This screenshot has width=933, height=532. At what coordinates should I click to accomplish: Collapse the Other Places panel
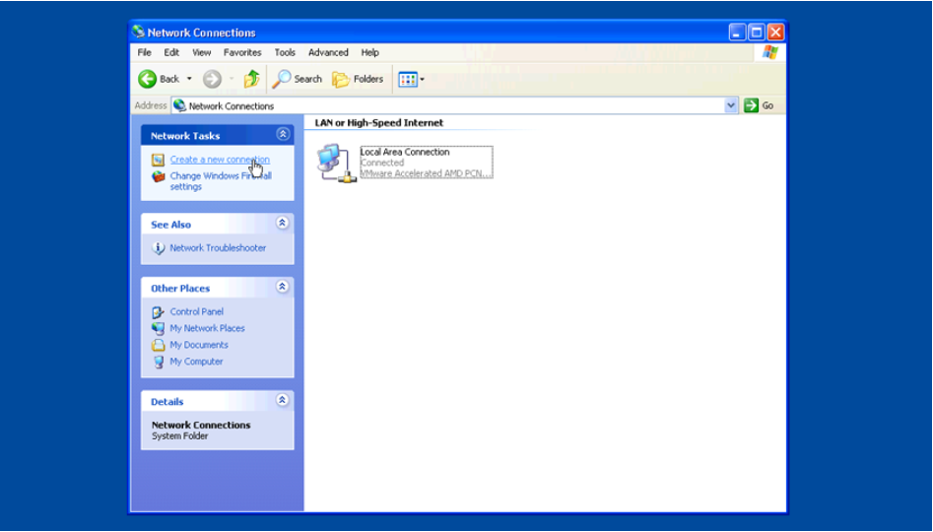tap(283, 287)
